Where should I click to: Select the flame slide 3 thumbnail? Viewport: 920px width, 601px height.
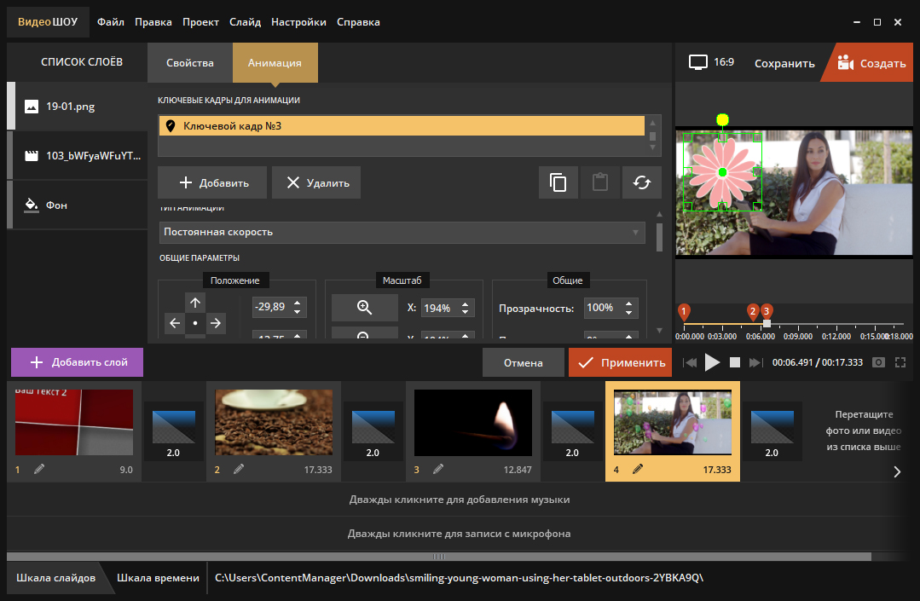473,424
